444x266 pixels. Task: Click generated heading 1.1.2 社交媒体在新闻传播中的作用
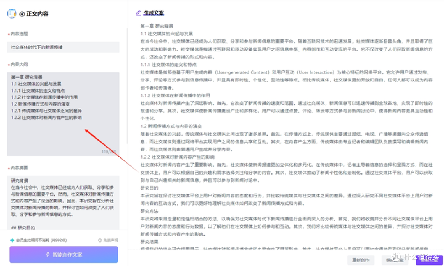point(175,95)
